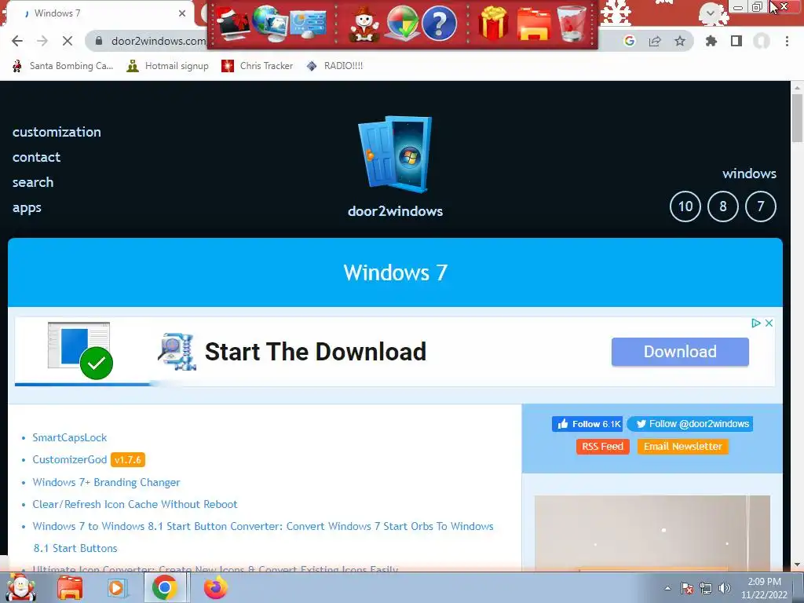Click the AdChoices triangle icon

click(756, 323)
